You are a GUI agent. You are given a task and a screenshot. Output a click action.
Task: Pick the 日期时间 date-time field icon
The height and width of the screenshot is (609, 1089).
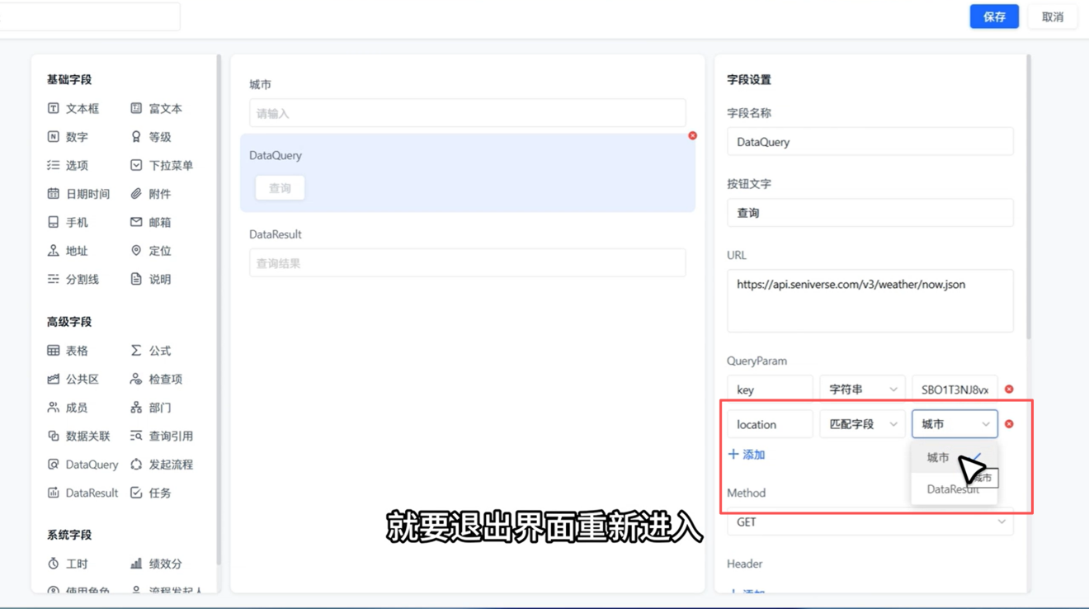pyautogui.click(x=53, y=194)
